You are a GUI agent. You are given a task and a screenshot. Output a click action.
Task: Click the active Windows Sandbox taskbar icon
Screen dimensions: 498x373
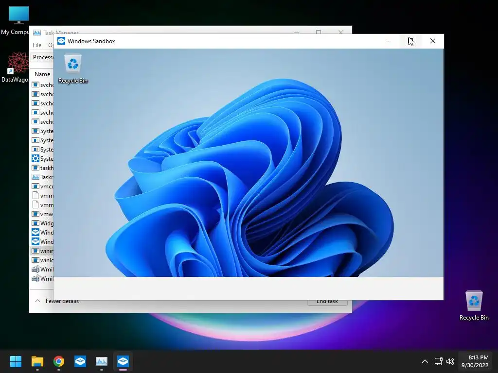[x=123, y=361]
